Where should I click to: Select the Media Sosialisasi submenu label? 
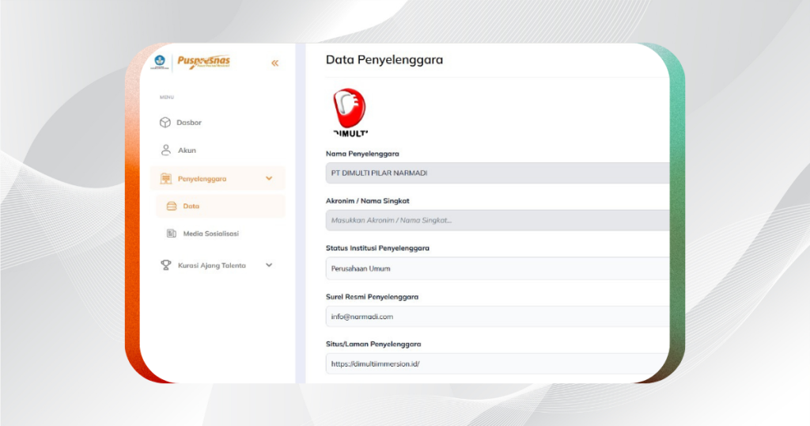[x=210, y=234]
